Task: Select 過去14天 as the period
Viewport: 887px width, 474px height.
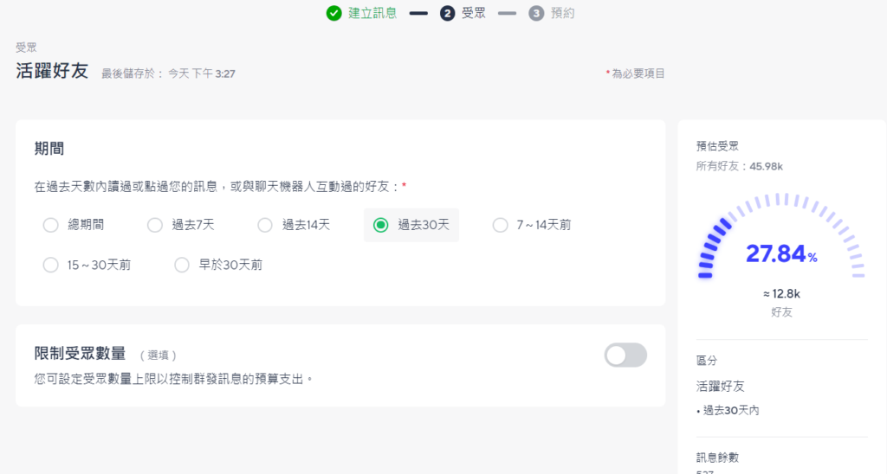Action: [265, 225]
